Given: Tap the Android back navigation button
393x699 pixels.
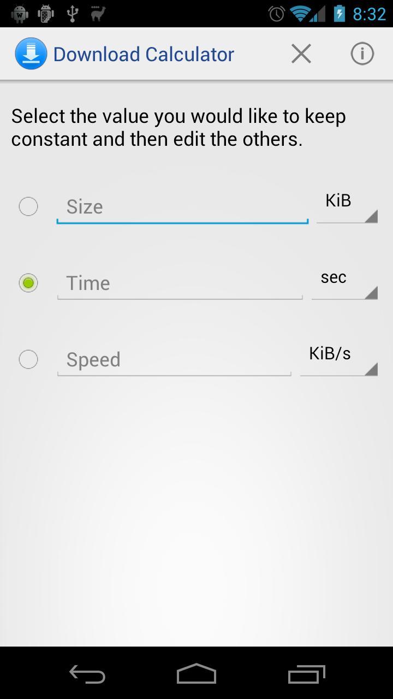Looking at the screenshot, I should click(x=87, y=674).
